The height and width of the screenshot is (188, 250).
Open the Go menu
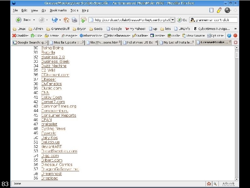(x=44, y=10)
